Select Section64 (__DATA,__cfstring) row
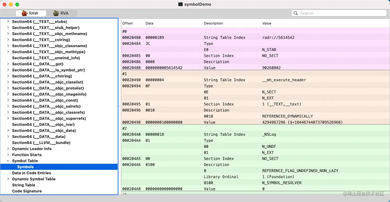Image resolution: width=390 pixels, height=202 pixels. (59, 76)
